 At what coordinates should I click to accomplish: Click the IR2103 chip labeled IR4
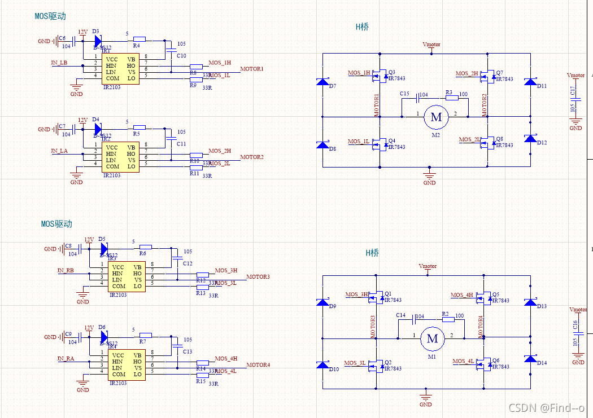[127, 365]
